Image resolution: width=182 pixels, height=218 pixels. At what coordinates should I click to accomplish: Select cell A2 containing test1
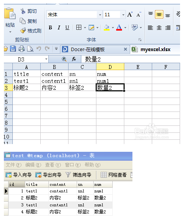click(x=27, y=81)
